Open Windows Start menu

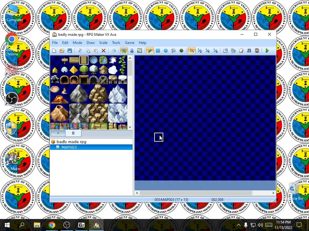(x=7, y=225)
